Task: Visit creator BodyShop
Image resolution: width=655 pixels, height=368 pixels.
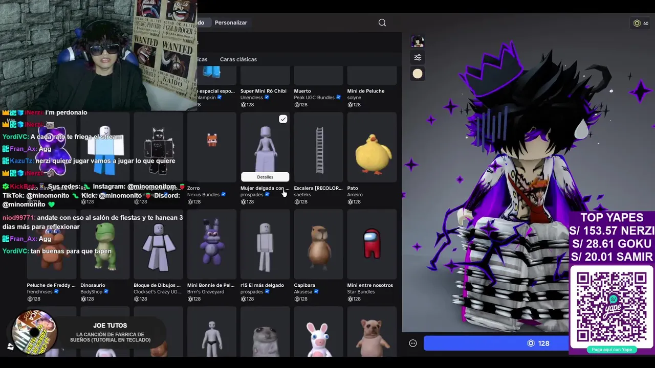Action: point(92,292)
